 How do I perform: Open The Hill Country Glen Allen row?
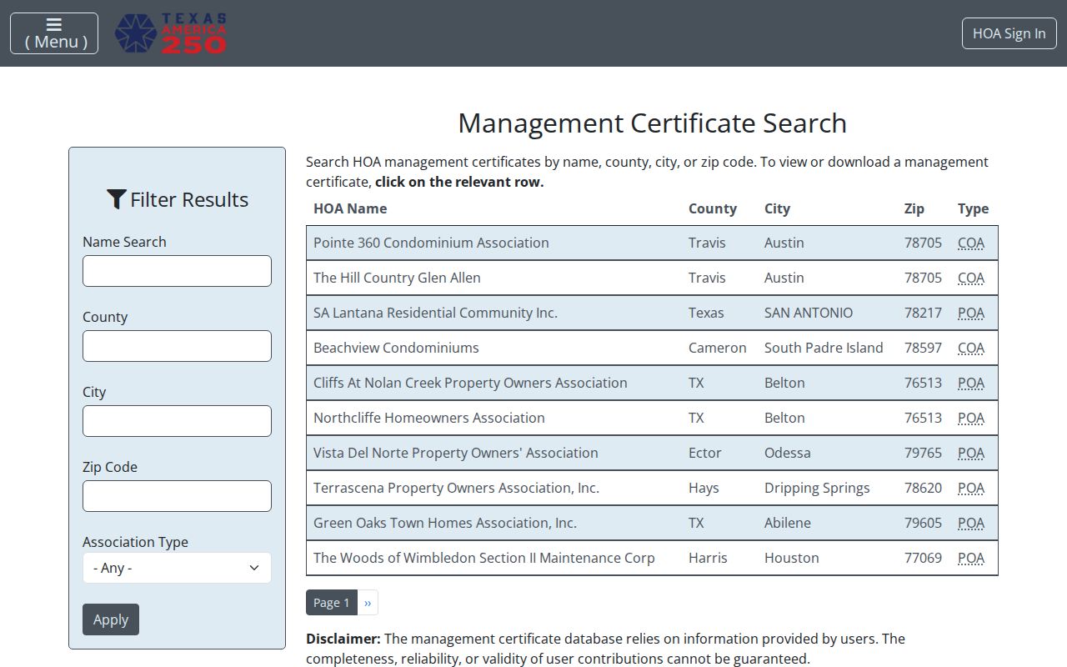pos(652,278)
